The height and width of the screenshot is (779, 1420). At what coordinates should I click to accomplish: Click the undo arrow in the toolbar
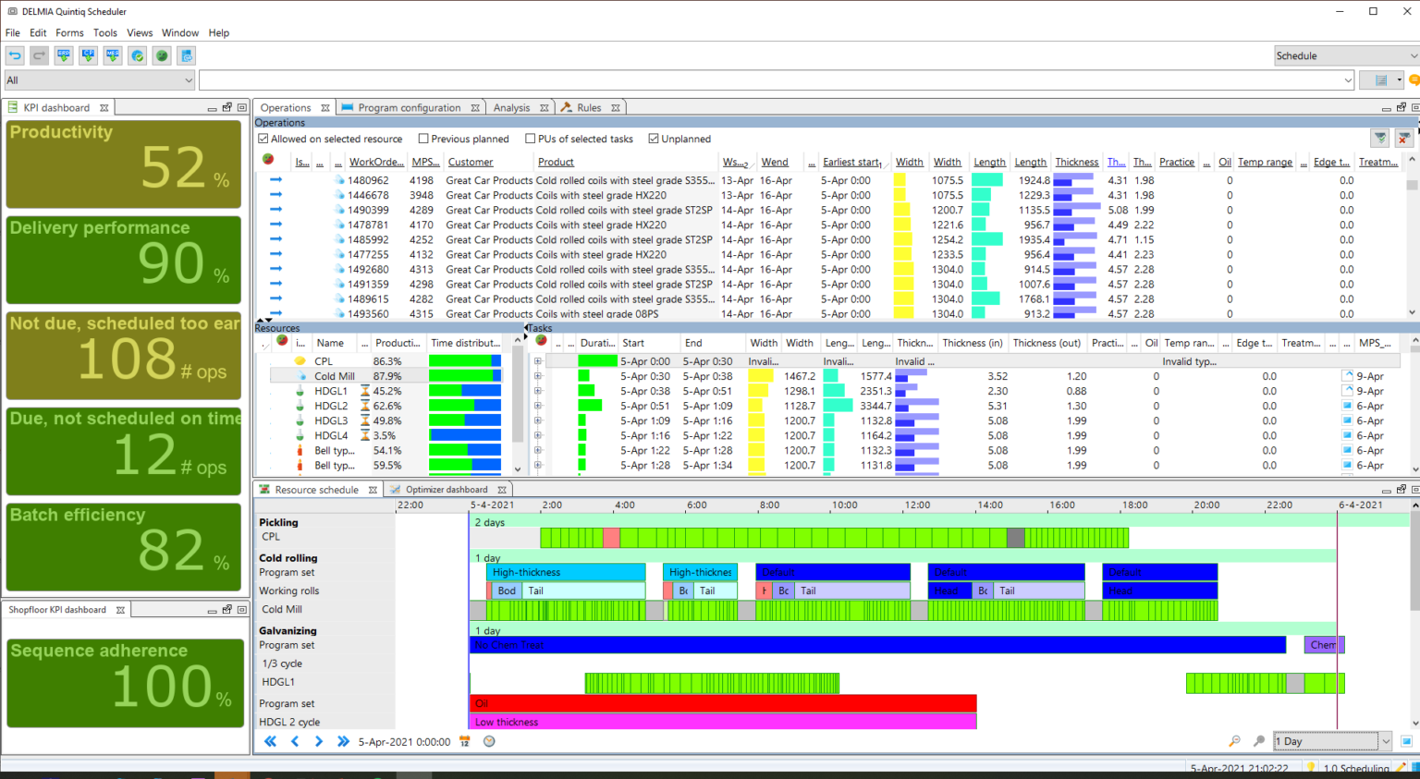[x=15, y=56]
